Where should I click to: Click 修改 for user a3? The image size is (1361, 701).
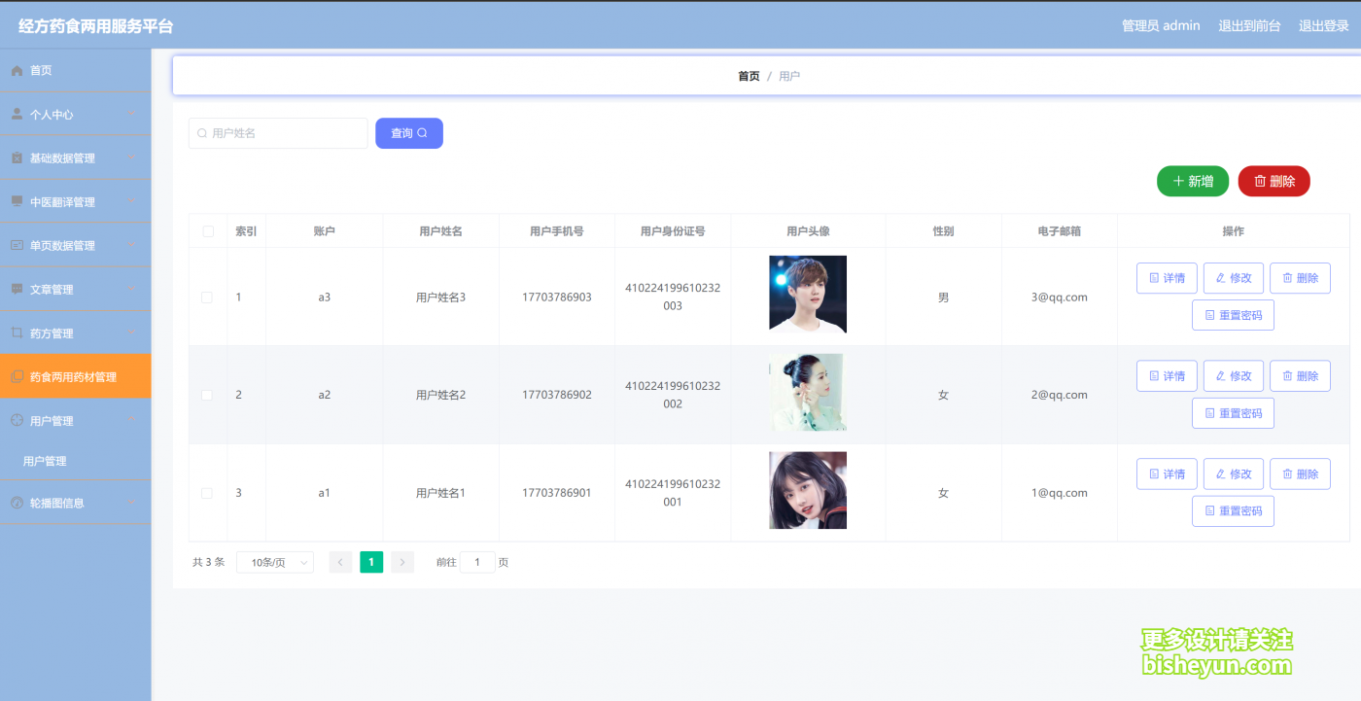coord(1234,278)
